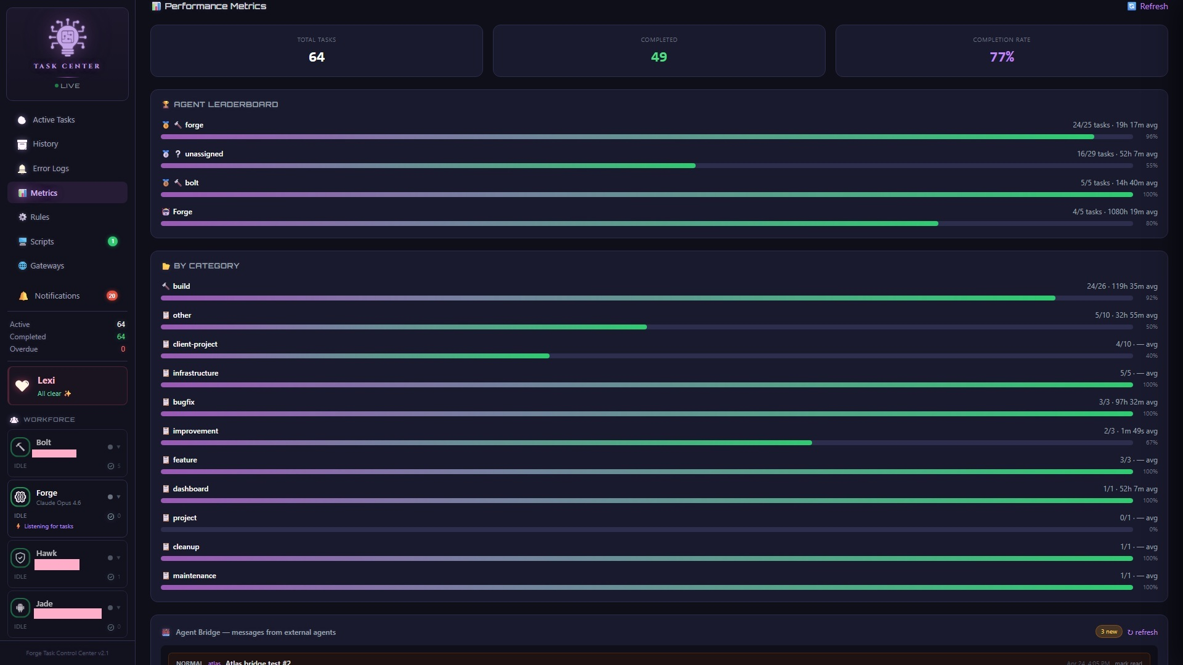The image size is (1183, 665).
Task: Open the Rules section
Action: click(x=67, y=217)
